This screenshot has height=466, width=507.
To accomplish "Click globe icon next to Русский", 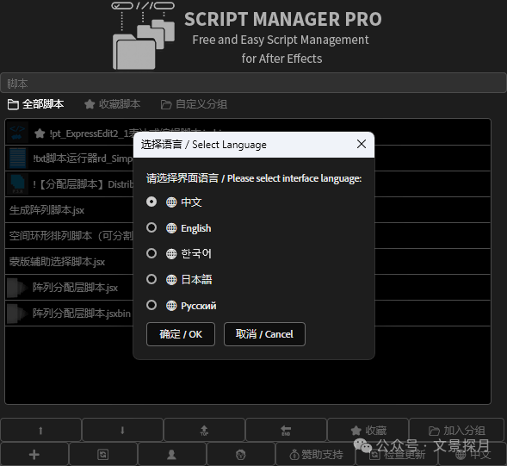I will tap(171, 306).
